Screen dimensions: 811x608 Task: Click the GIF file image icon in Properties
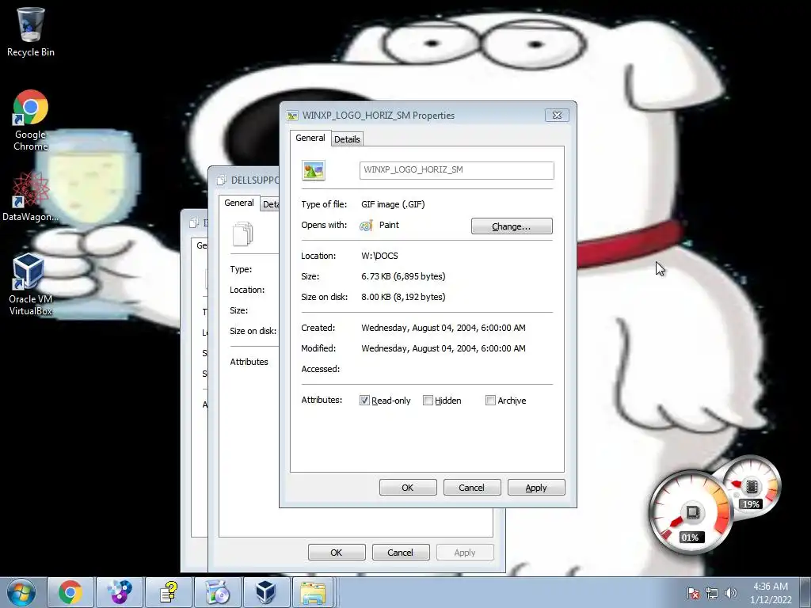point(314,170)
